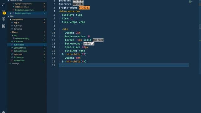The image size is (201, 113).
Task: Click the highlighted $border variable on line 12
Action: (98, 40)
